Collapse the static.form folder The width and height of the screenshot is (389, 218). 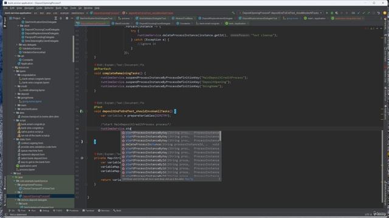(15, 139)
